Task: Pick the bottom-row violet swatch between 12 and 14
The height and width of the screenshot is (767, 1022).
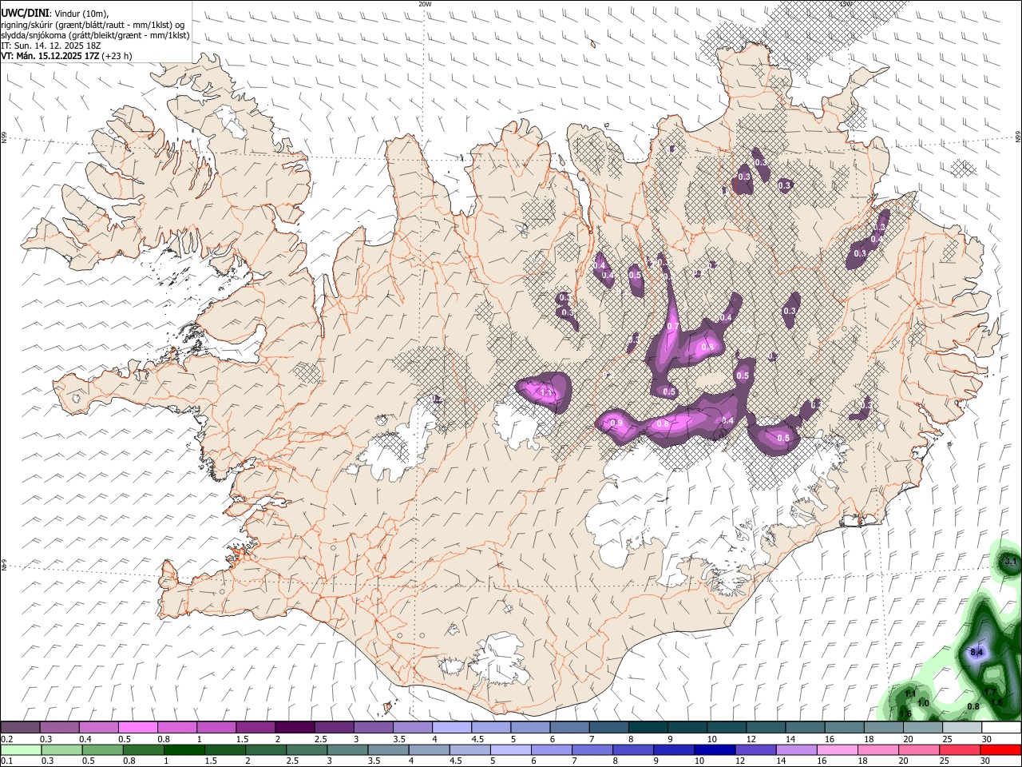Action: click(x=755, y=749)
